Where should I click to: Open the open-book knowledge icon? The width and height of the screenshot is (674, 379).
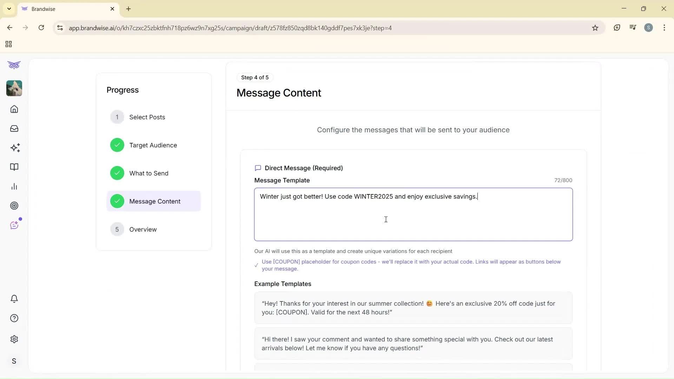click(14, 167)
